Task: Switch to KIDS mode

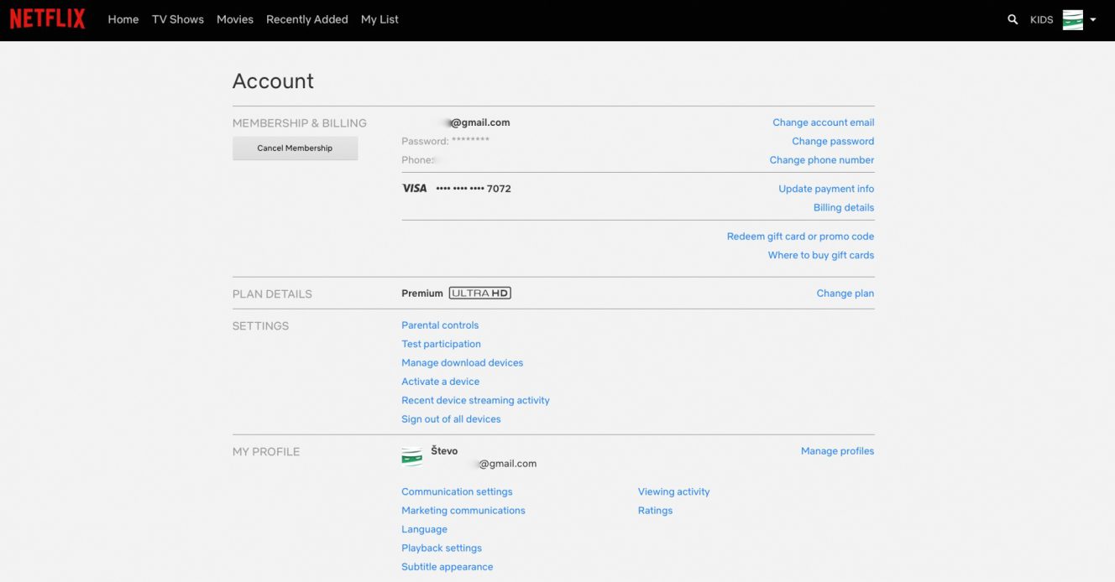Action: pos(1041,20)
